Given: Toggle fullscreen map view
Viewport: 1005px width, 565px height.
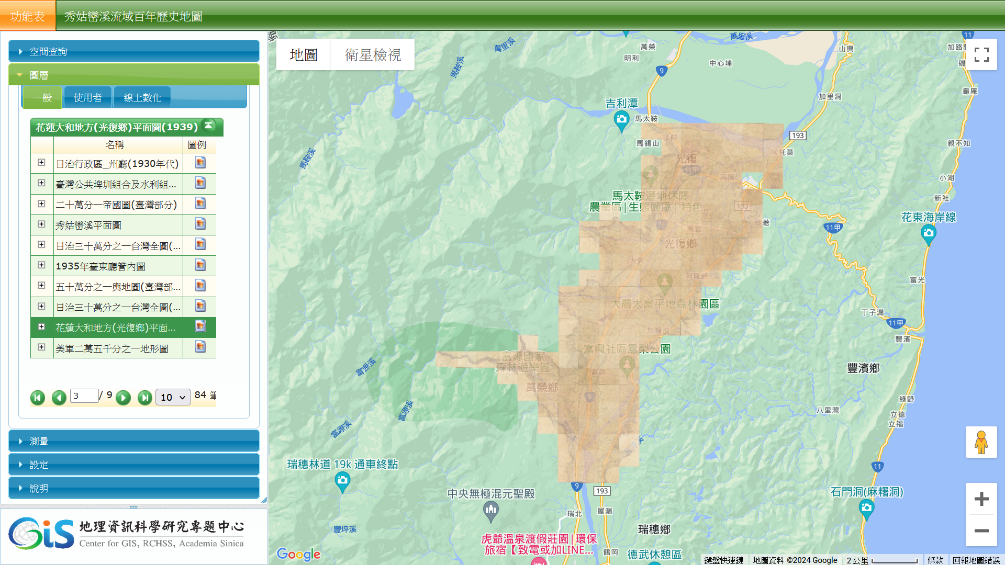Looking at the screenshot, I should point(981,54).
